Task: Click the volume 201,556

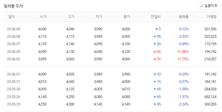Action: (210, 29)
